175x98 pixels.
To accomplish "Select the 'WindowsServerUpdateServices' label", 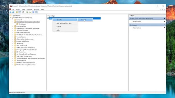I will 26,65.
